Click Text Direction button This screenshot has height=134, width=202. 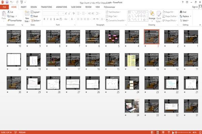point(113,12)
